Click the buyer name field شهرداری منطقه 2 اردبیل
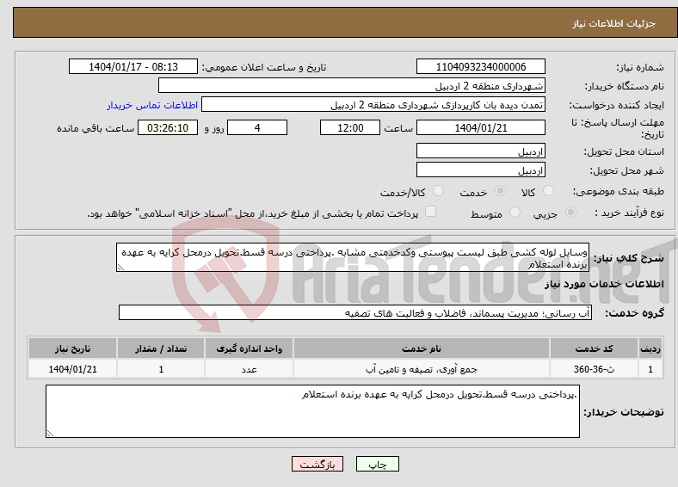 (x=352, y=86)
